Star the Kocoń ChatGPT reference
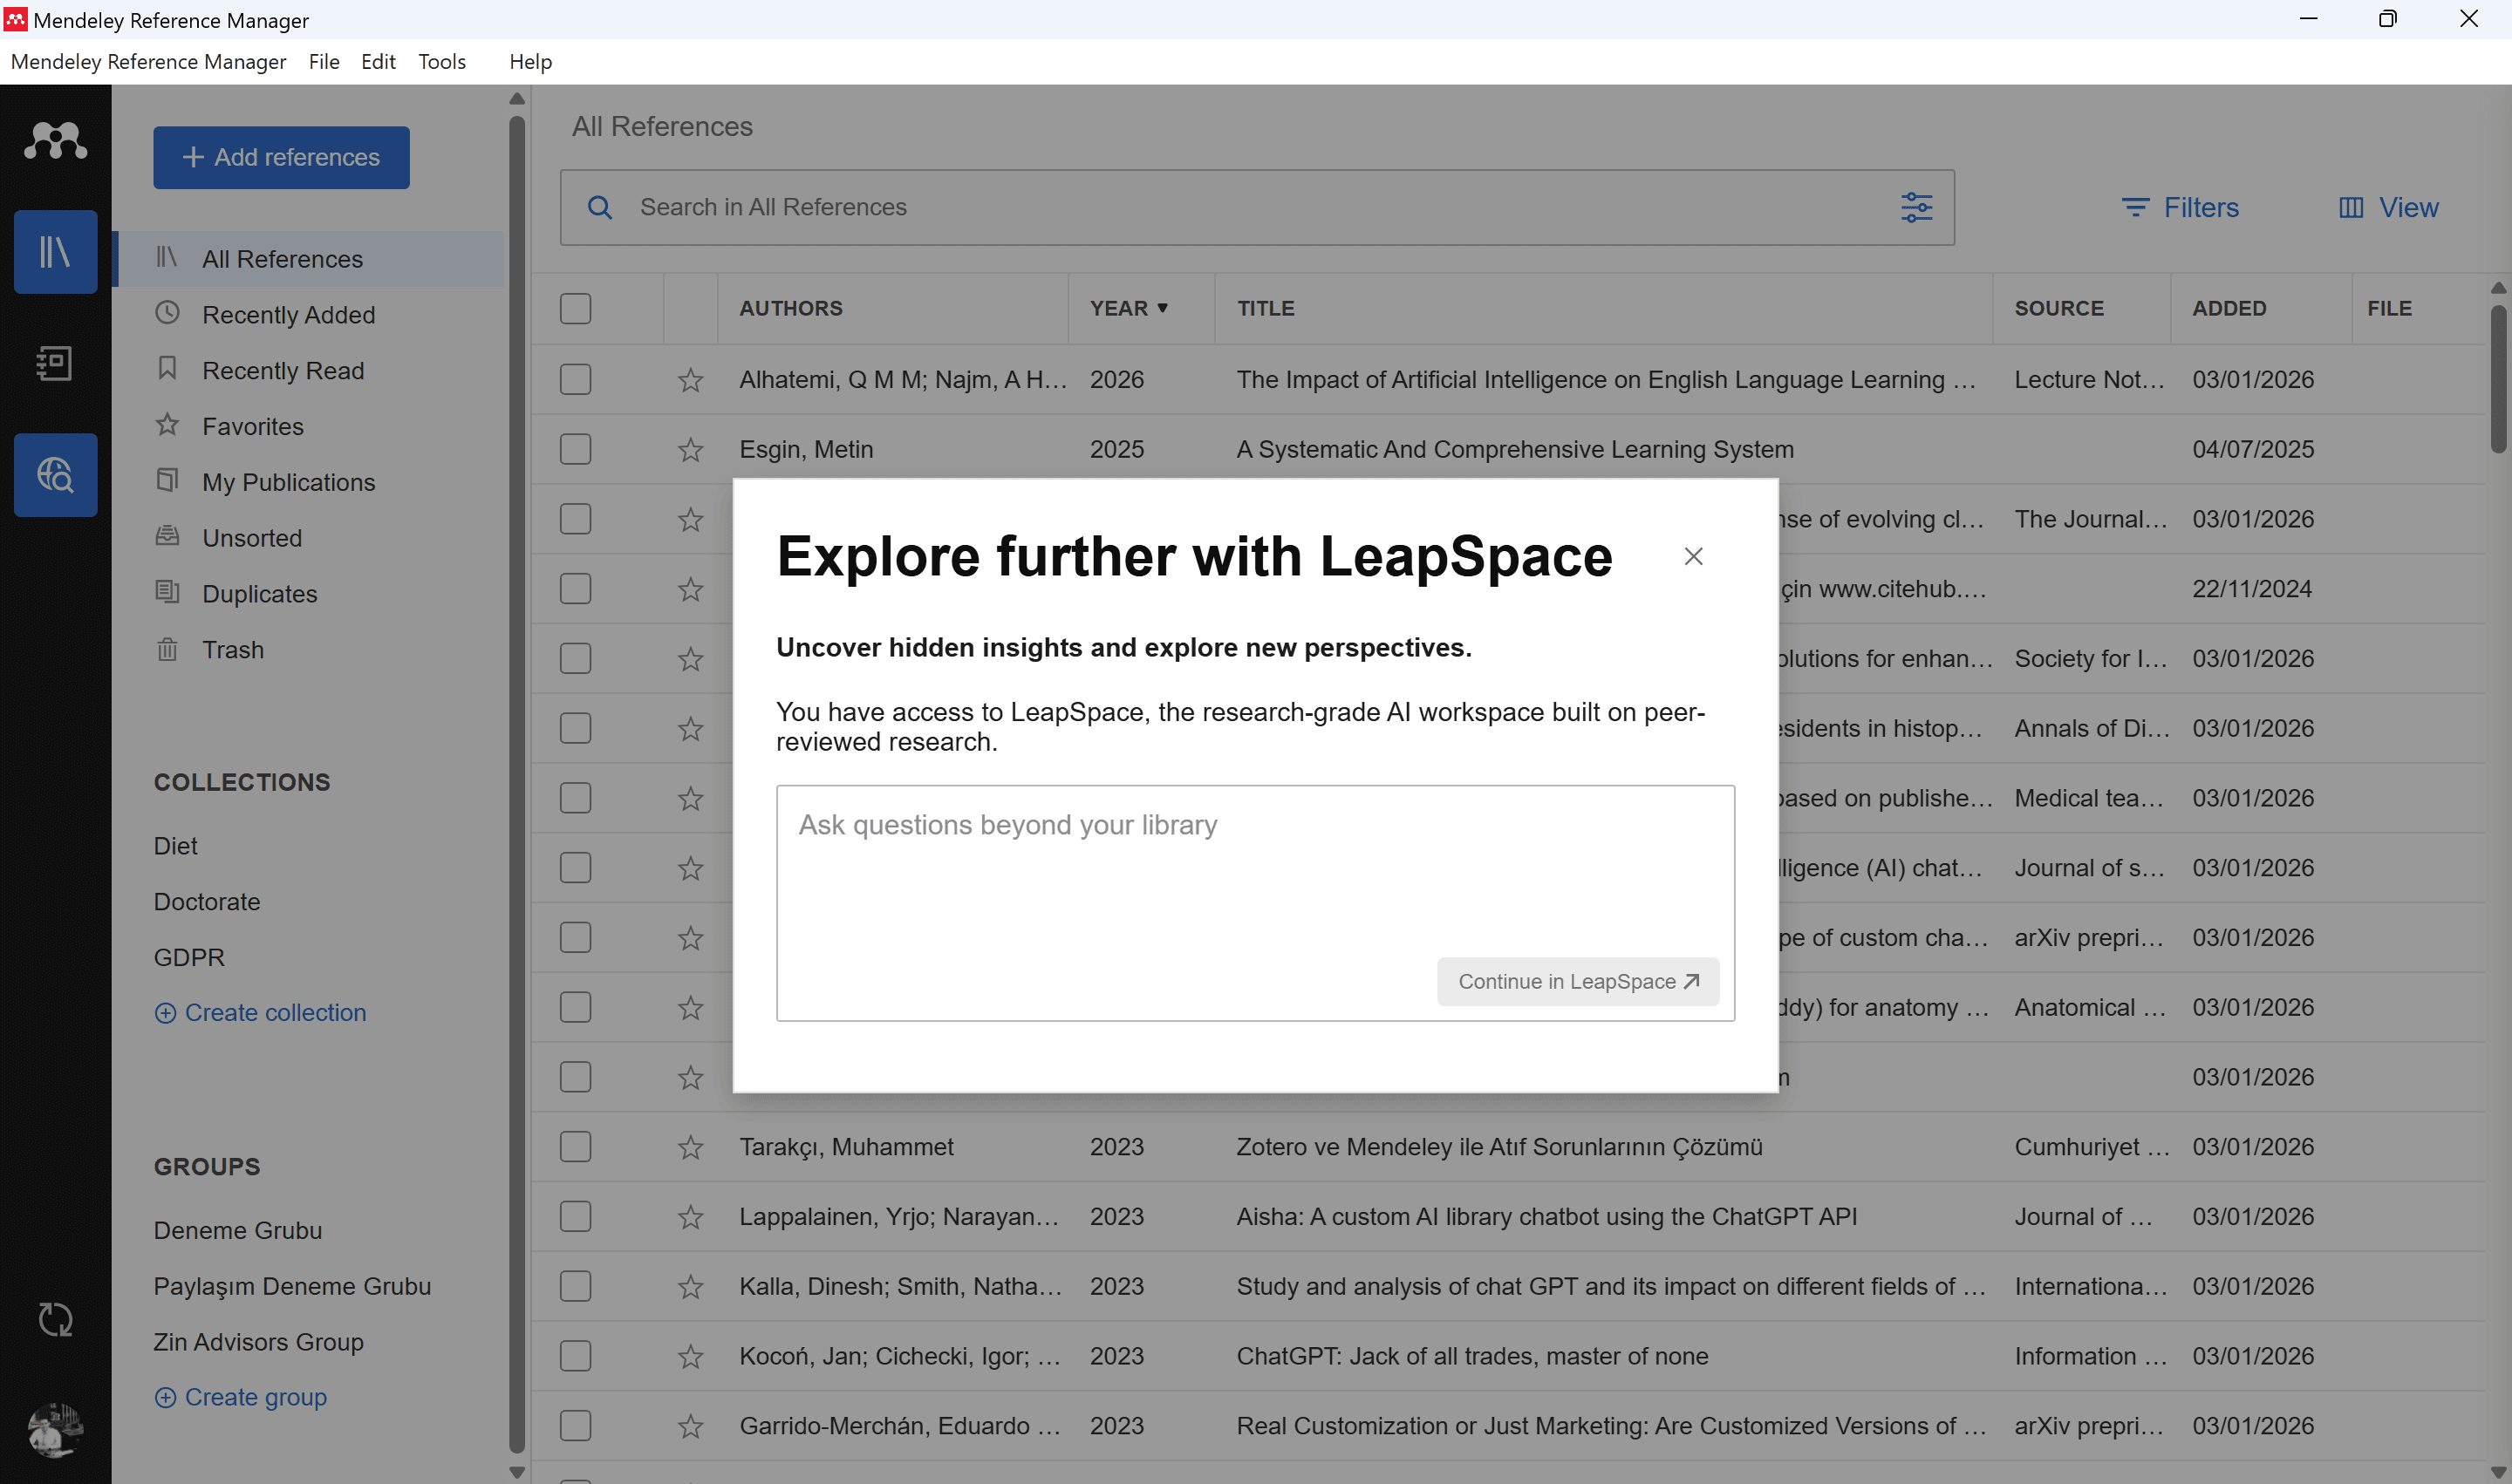Viewport: 2512px width, 1484px height. pos(690,1357)
